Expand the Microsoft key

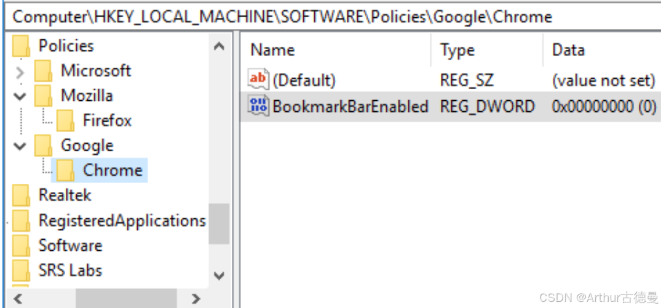20,72
